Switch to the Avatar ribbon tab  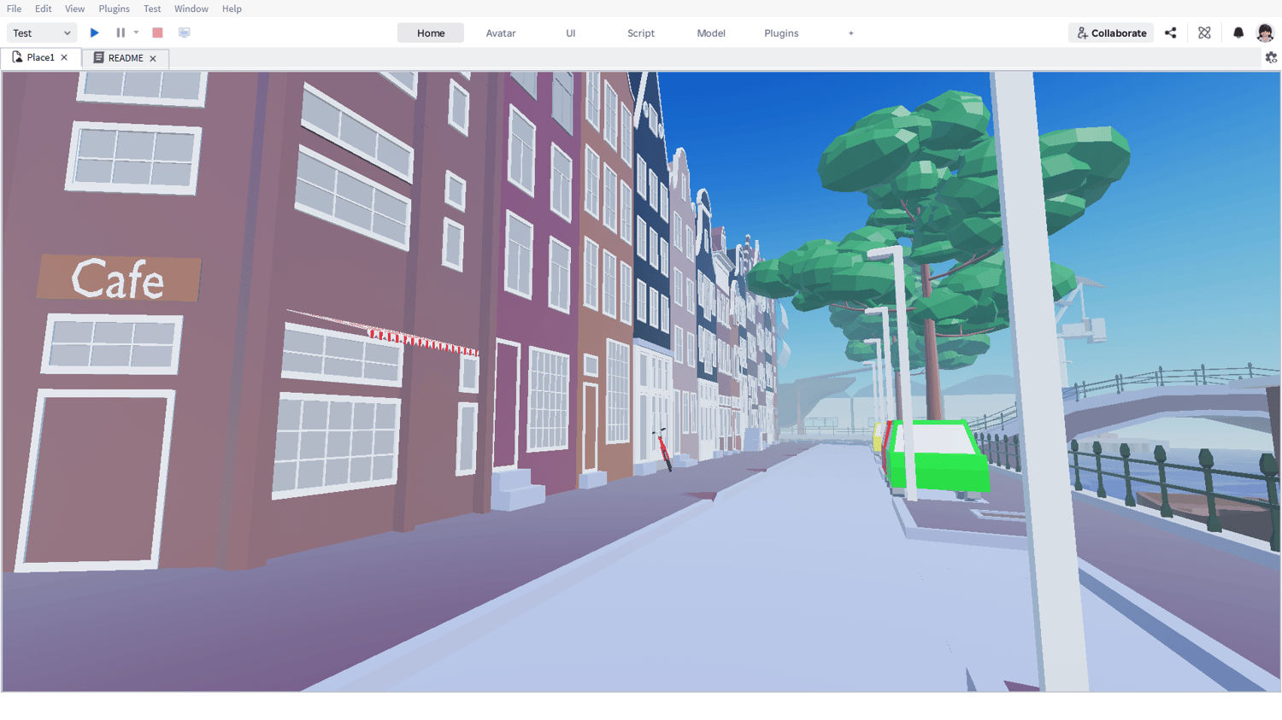(501, 33)
